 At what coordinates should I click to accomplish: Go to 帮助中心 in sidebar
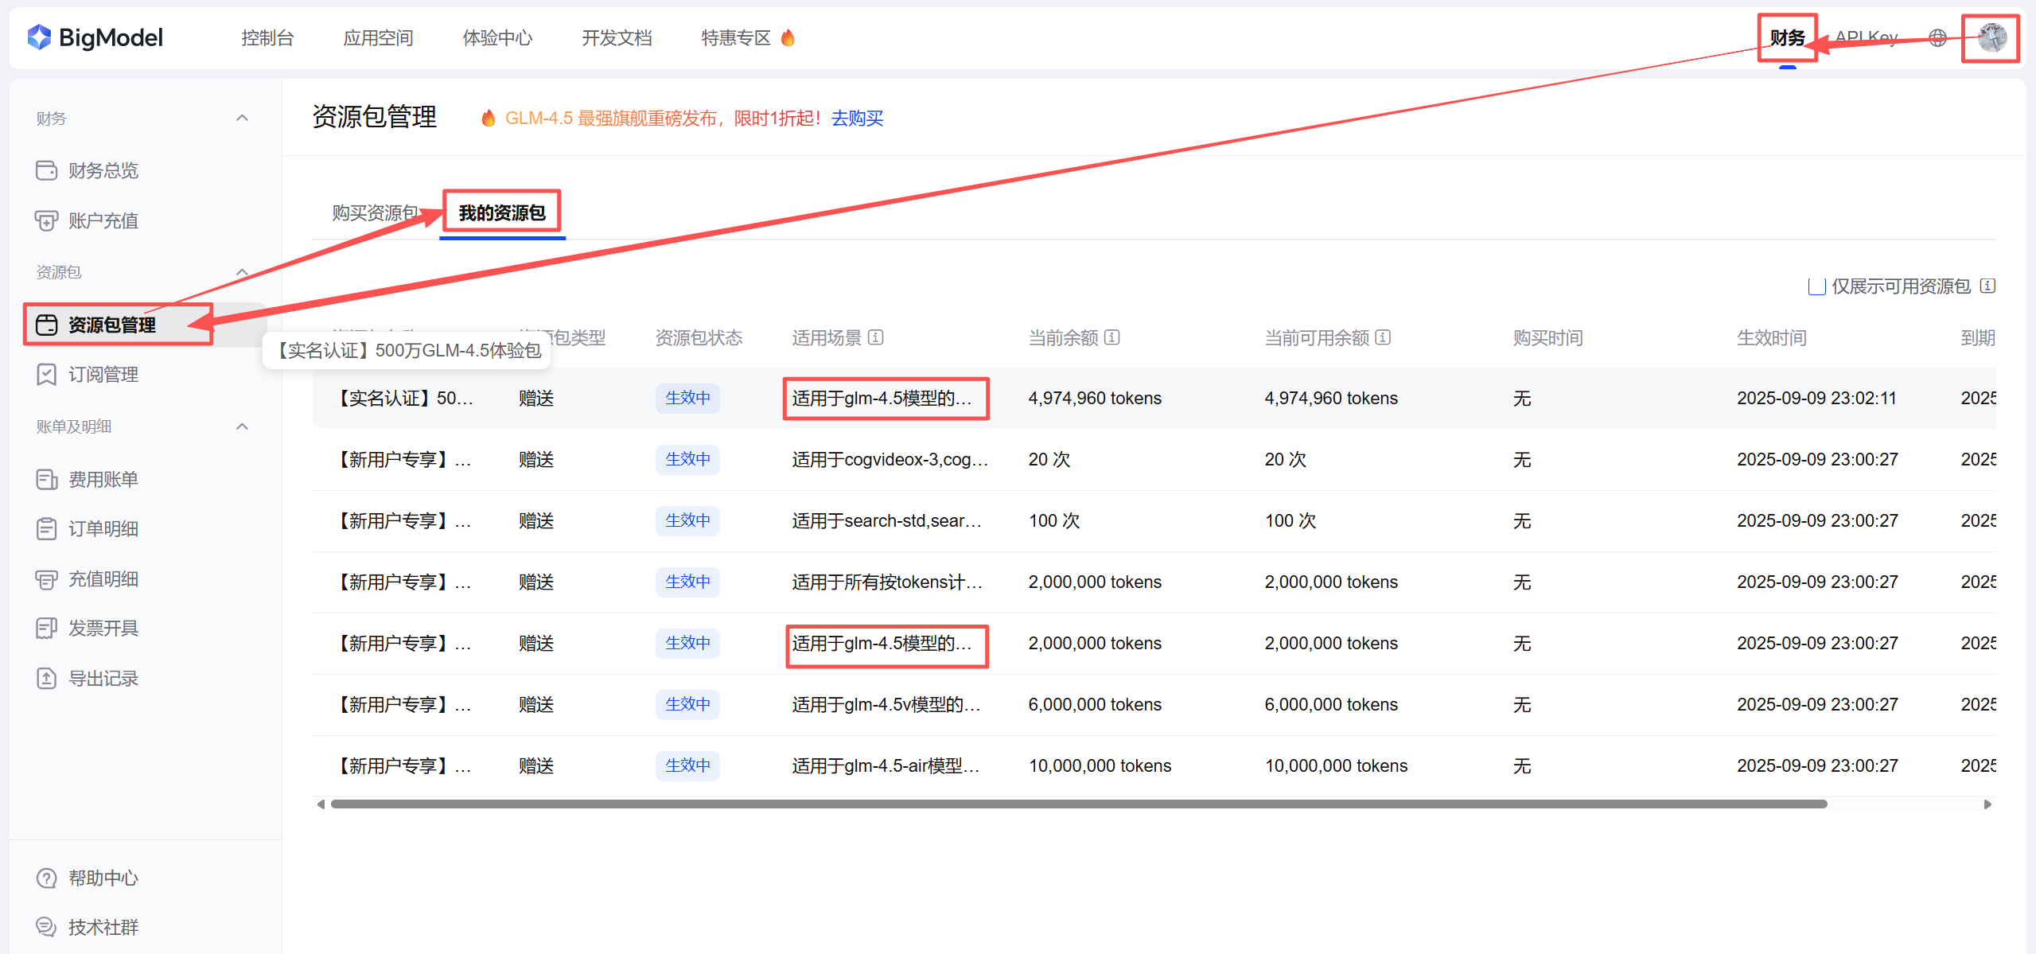103,878
